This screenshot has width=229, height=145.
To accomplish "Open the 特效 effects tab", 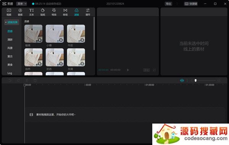I will click(x=54, y=12).
